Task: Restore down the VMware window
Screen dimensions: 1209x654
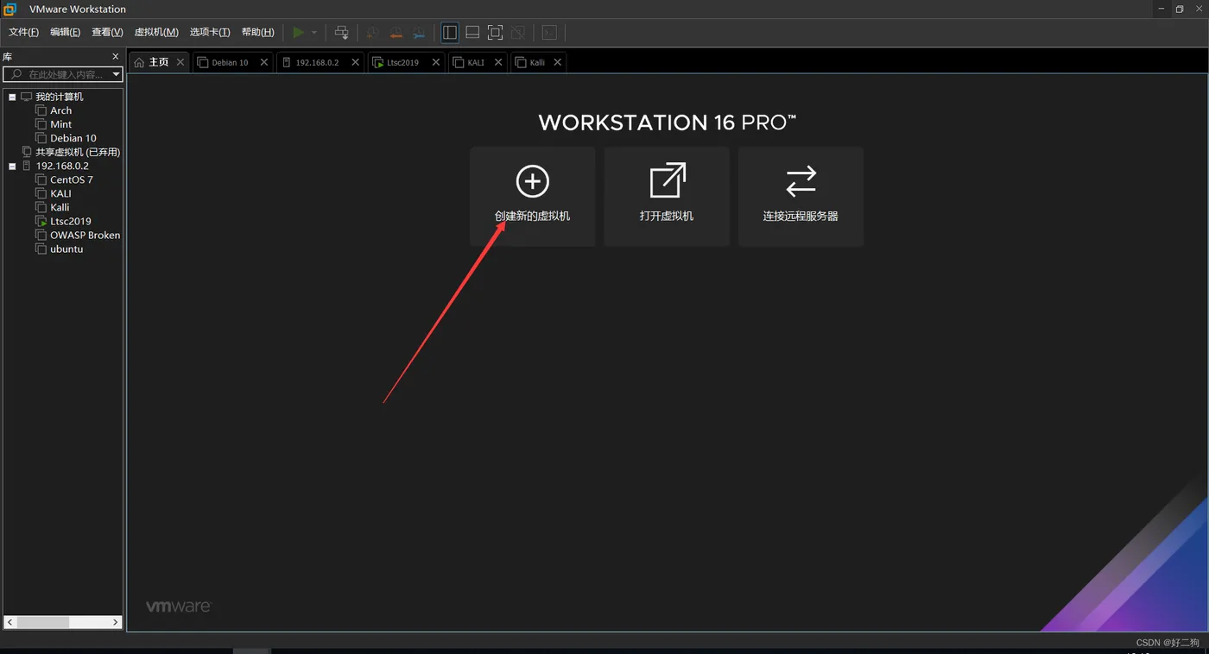Action: tap(1180, 9)
